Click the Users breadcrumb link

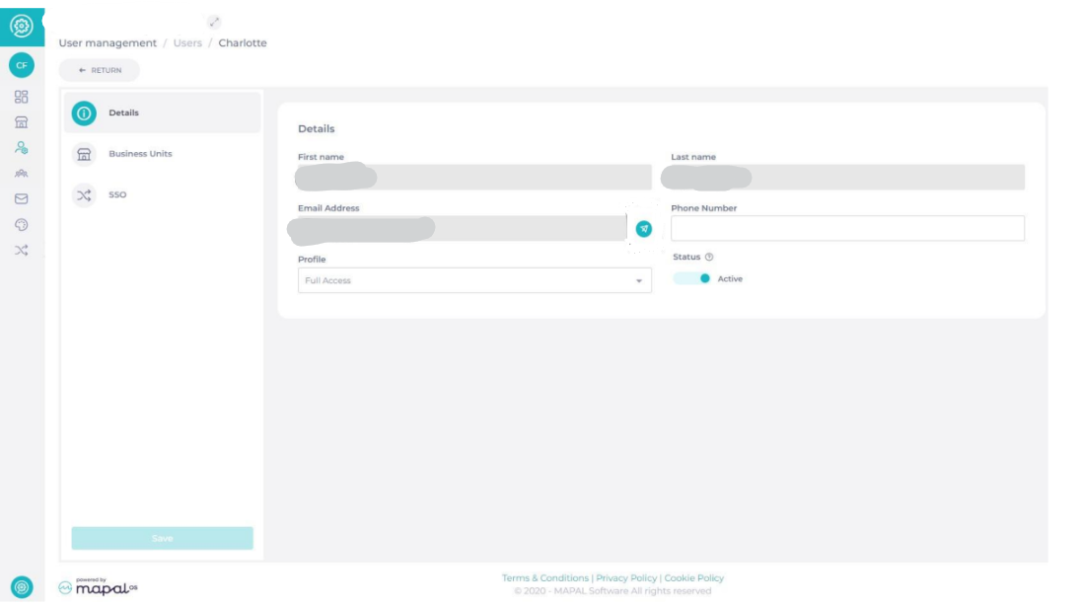click(187, 43)
